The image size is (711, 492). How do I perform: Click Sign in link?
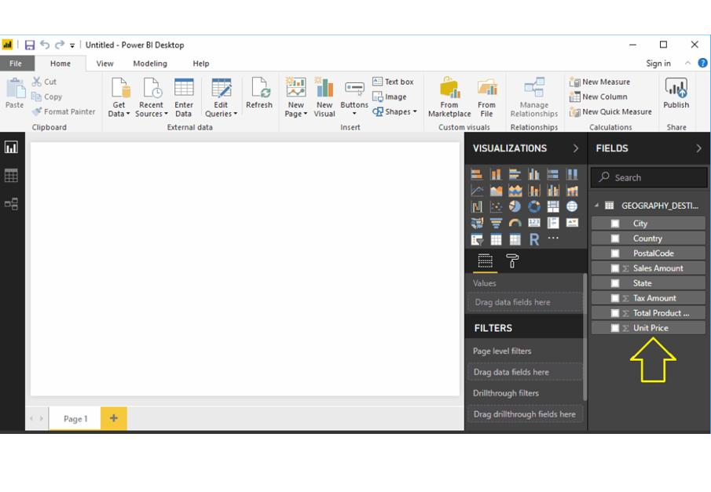[658, 64]
